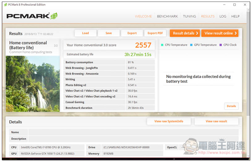Go to the LOG tab
The width and height of the screenshot is (252, 162).
(x=223, y=16)
